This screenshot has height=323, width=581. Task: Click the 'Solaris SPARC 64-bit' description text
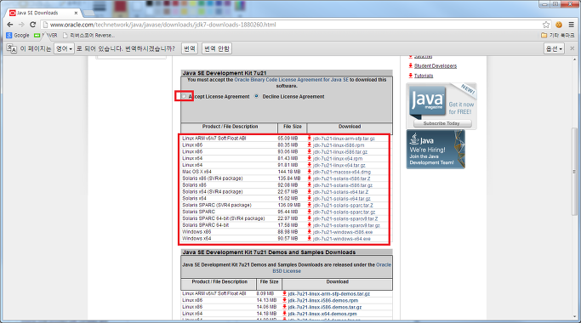point(205,225)
